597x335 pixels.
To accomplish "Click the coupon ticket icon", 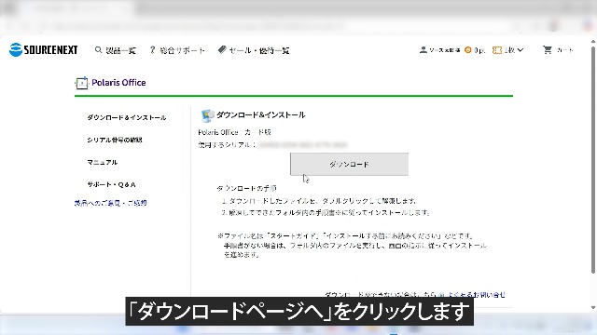I will (497, 50).
